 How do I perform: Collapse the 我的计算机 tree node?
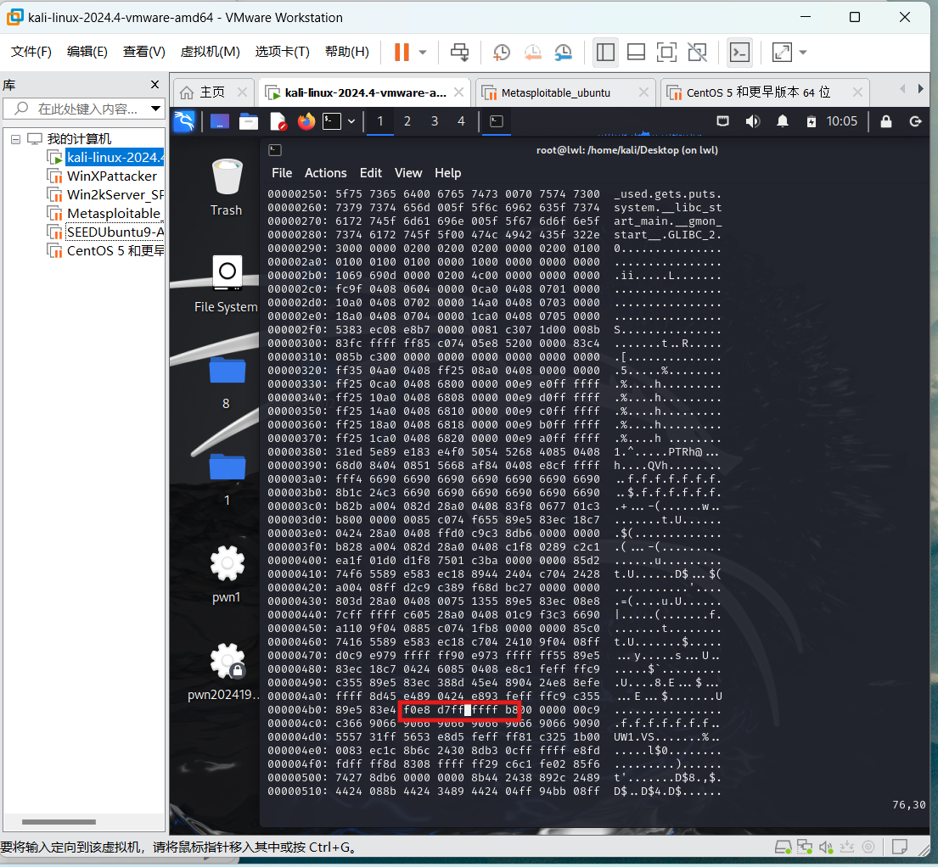tap(15, 139)
